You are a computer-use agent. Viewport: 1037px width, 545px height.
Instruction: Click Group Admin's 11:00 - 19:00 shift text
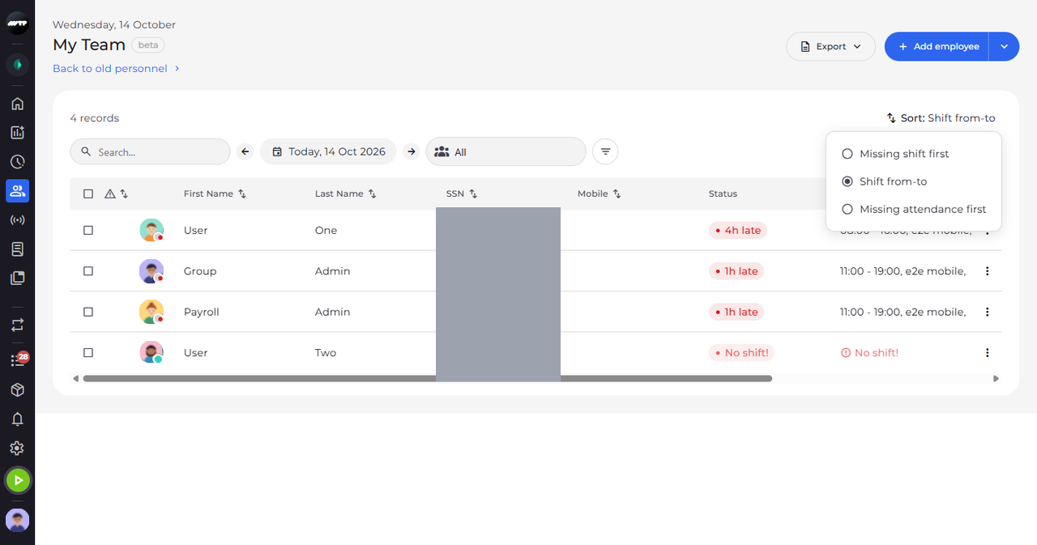(x=903, y=271)
